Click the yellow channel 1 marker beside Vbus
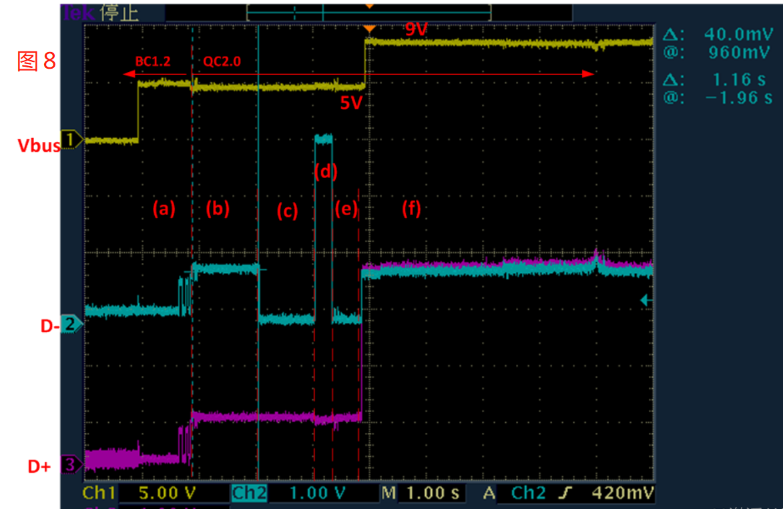 (x=71, y=140)
